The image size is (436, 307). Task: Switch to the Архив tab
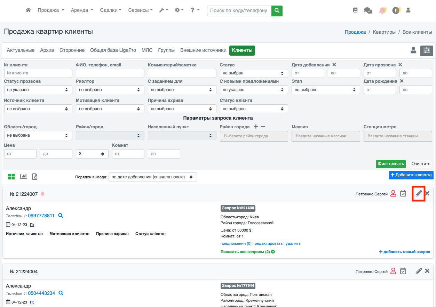[x=47, y=50]
